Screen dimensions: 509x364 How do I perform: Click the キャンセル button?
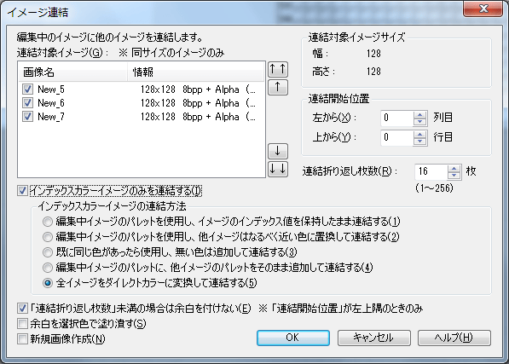[374, 338]
